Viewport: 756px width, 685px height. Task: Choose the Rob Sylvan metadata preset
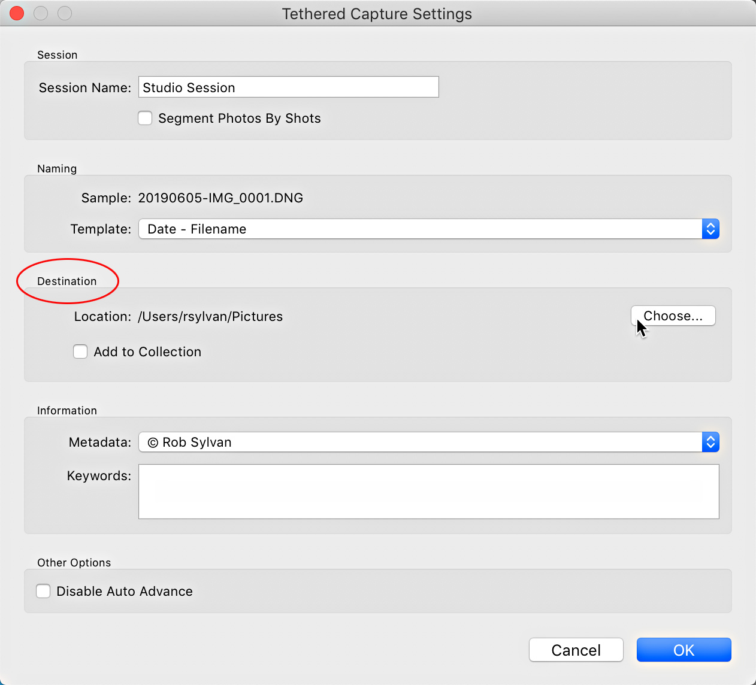click(x=198, y=442)
